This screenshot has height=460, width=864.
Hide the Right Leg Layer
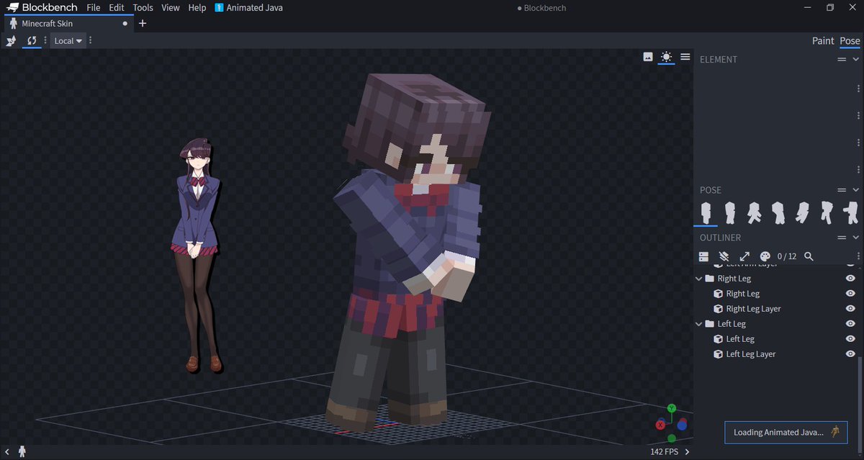coord(850,309)
